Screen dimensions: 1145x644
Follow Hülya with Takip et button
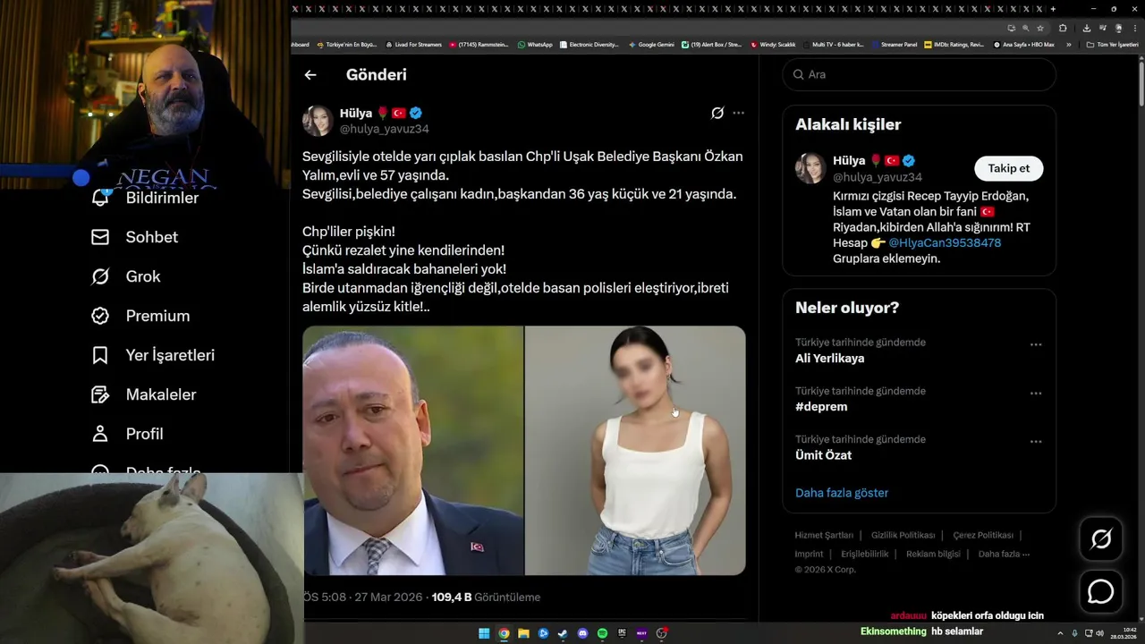pyautogui.click(x=1008, y=168)
